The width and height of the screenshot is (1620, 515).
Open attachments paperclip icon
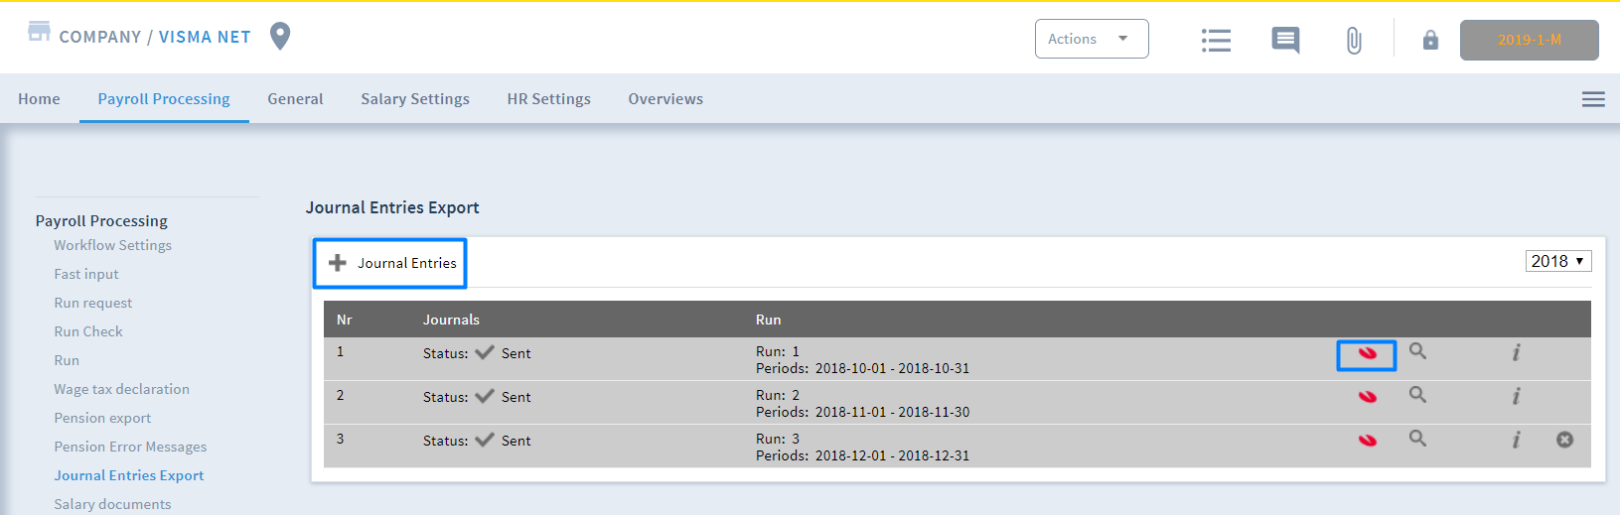click(1354, 41)
